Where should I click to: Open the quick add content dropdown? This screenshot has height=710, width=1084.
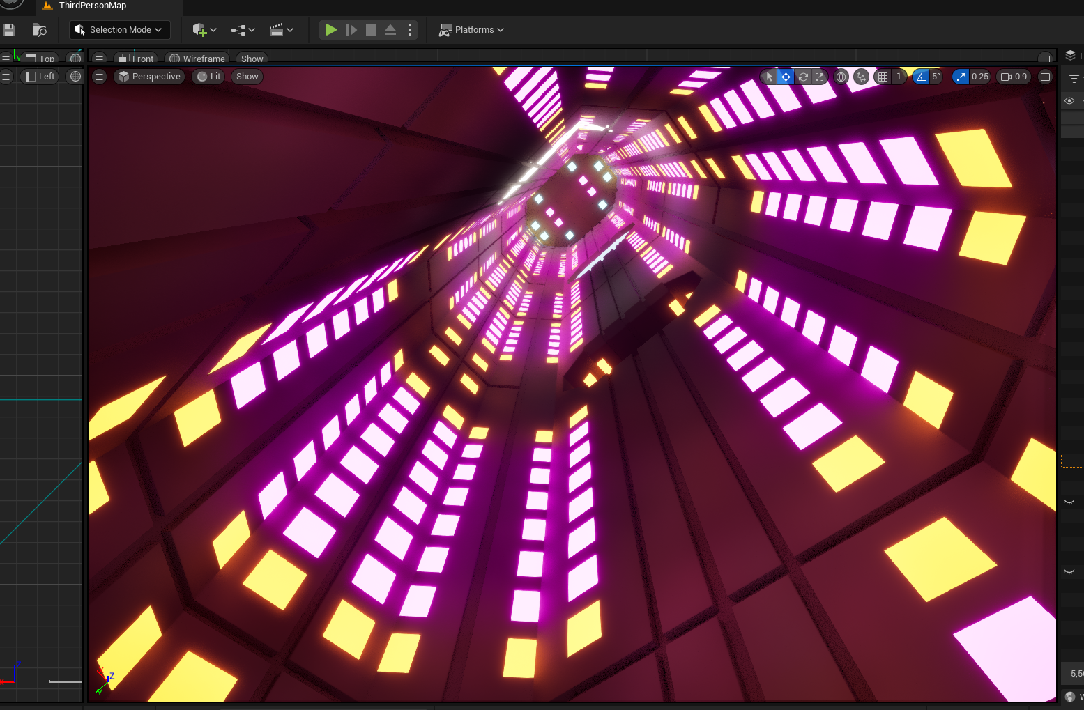(x=204, y=30)
